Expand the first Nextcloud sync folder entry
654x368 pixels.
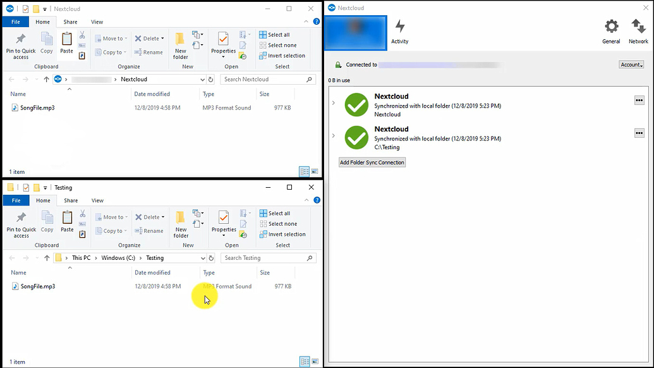coord(333,102)
